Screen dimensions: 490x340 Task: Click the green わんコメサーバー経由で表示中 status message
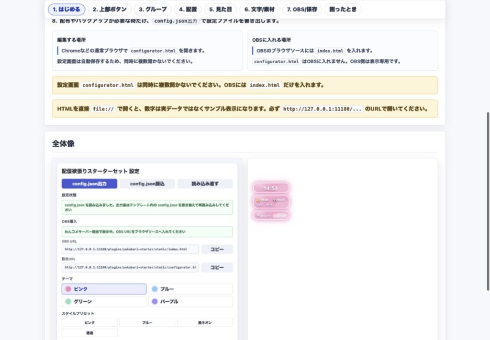(147, 231)
